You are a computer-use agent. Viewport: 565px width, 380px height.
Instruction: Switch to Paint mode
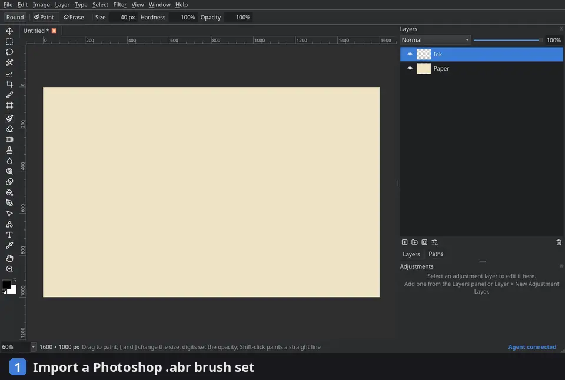(44, 17)
